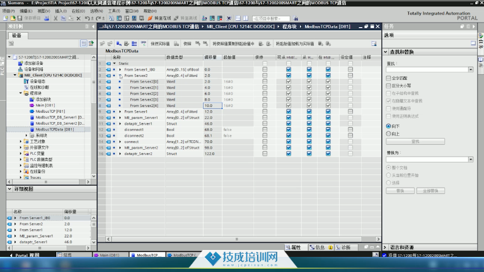
Task: Open the 项目(P) menu
Action: pos(8,11)
